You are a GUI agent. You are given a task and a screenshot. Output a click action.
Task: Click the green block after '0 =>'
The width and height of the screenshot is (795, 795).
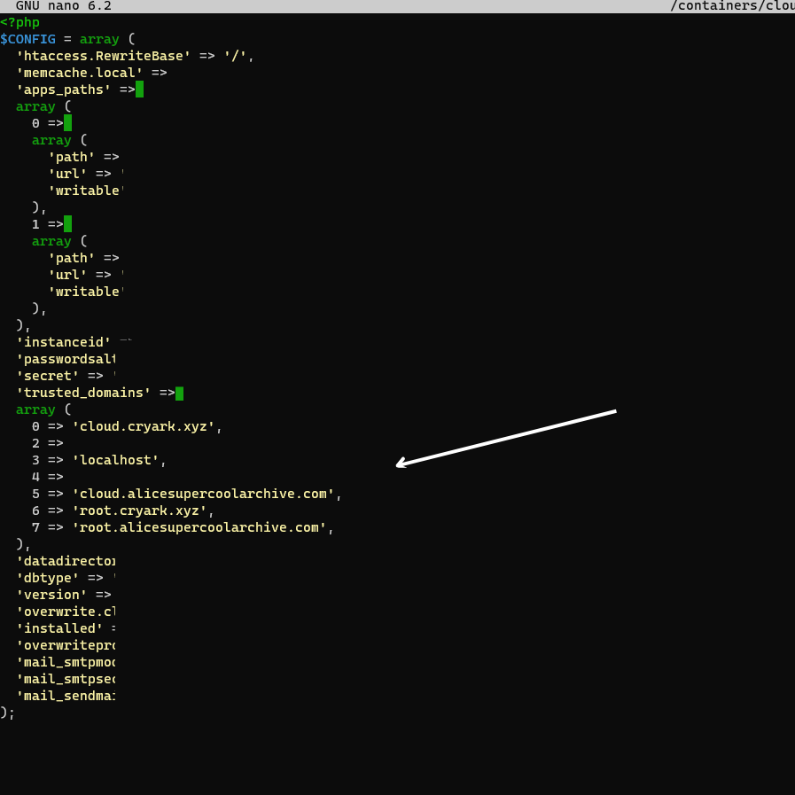point(67,123)
